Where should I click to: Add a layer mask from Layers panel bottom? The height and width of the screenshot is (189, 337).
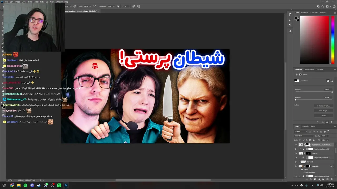click(x=315, y=179)
